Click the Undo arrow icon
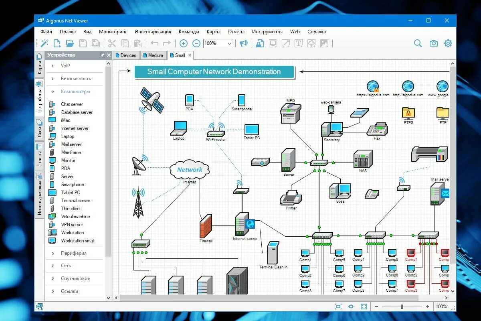This screenshot has width=481, height=321. (154, 43)
